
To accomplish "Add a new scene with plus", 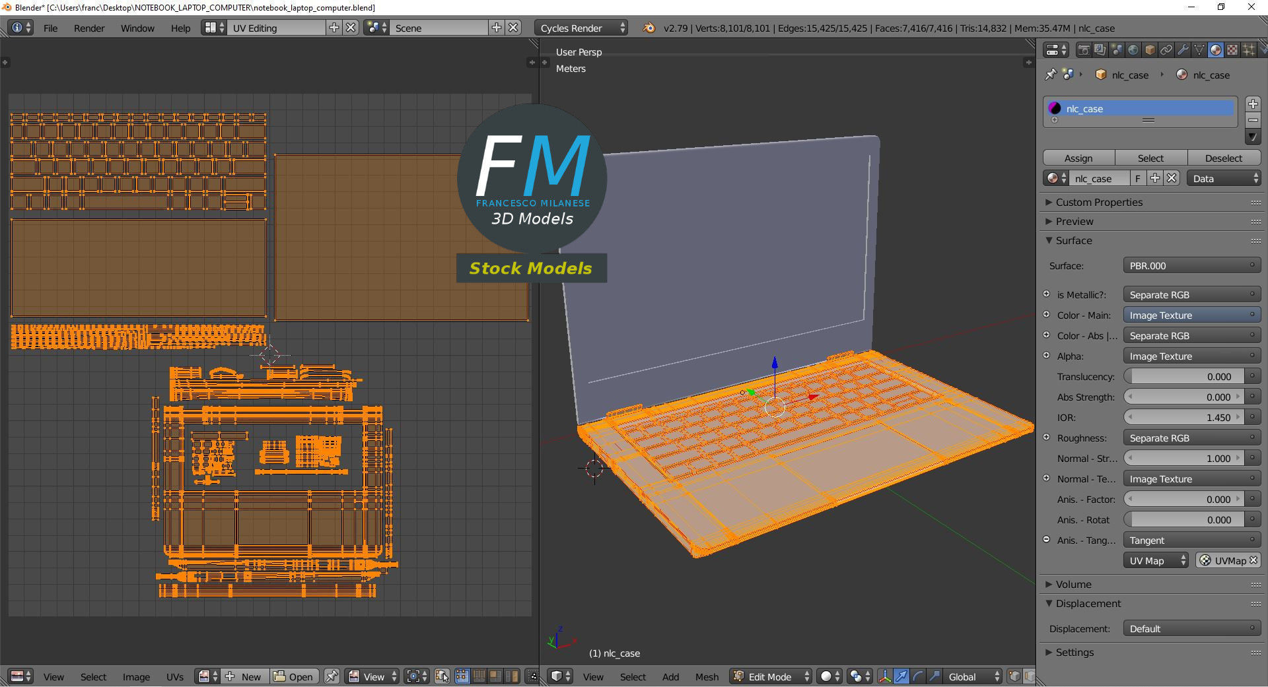I will click(497, 28).
